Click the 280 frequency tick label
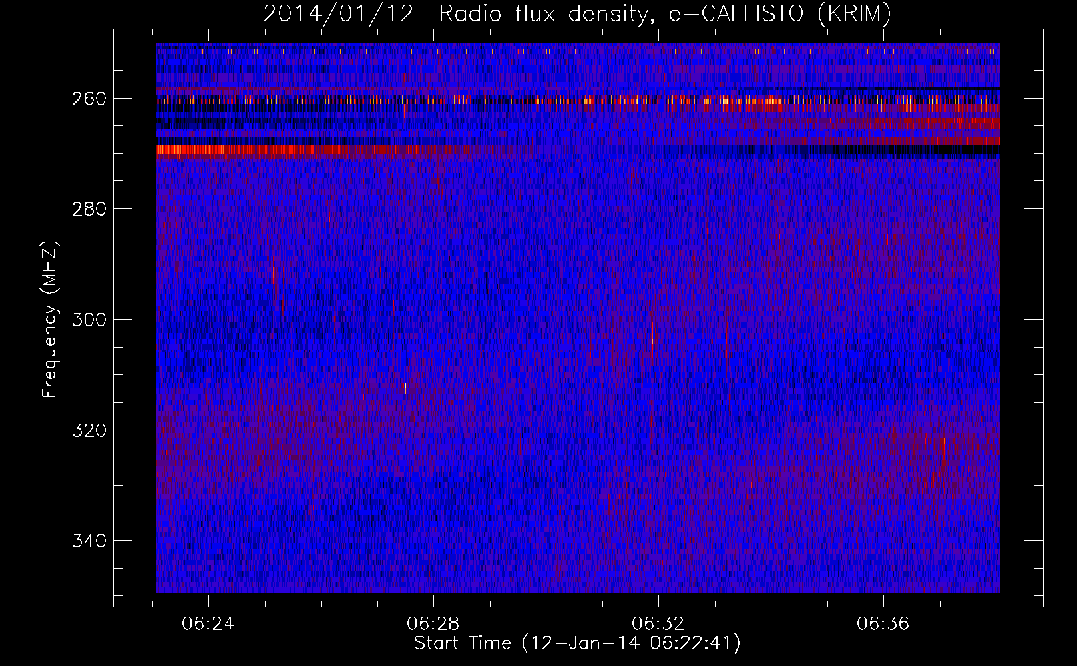Viewport: 1077px width, 666px height. pyautogui.click(x=89, y=209)
